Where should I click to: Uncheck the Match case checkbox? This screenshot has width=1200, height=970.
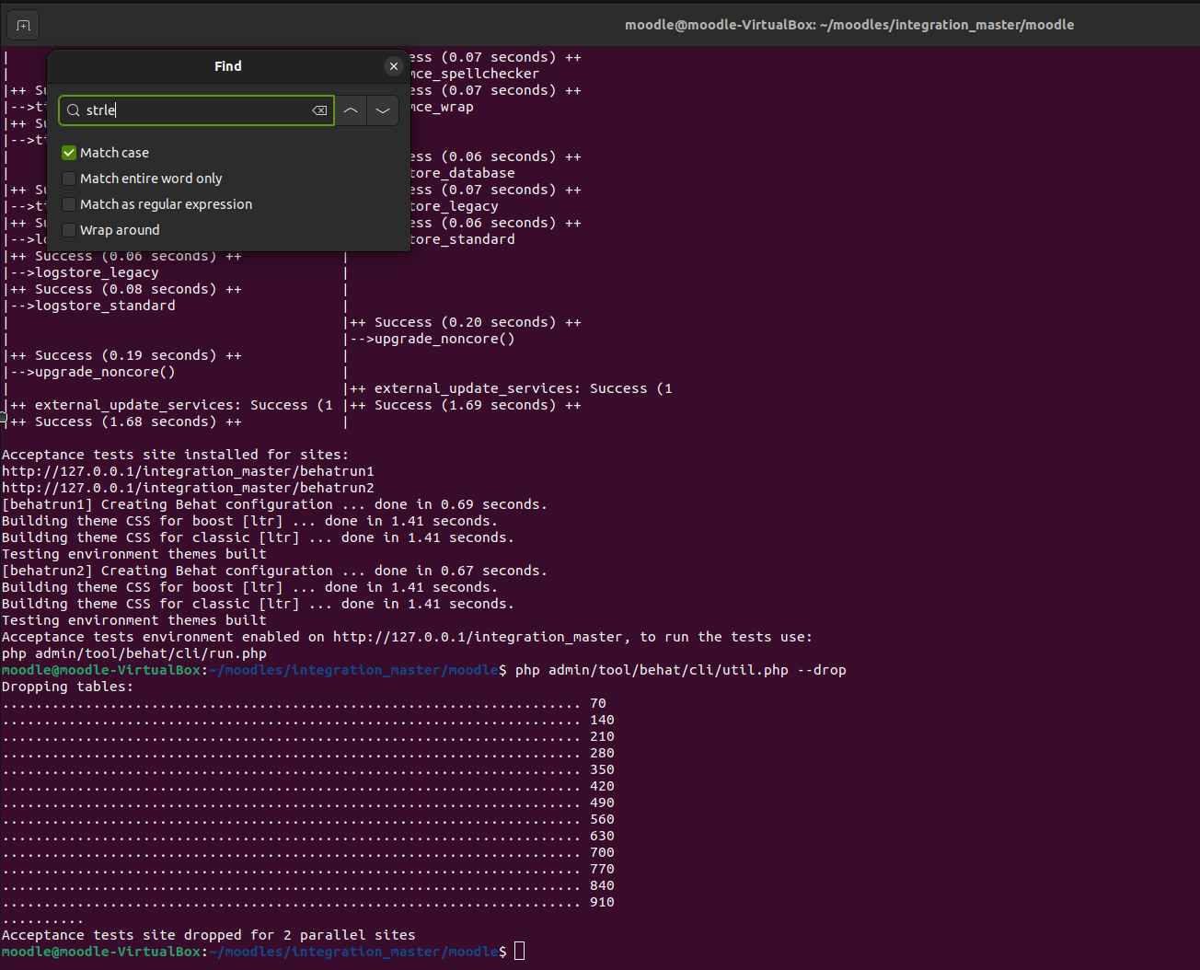[x=69, y=153]
